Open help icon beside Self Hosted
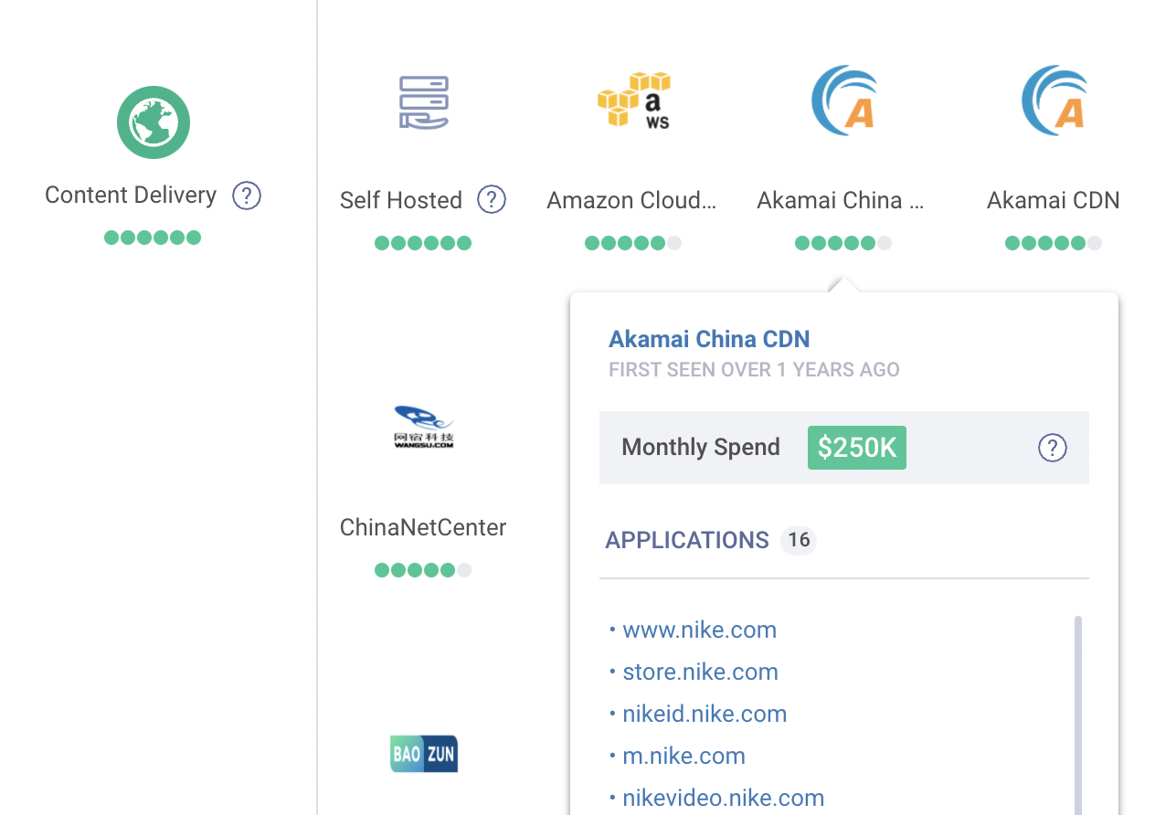Viewport: 1155px width, 815px height. [x=492, y=199]
